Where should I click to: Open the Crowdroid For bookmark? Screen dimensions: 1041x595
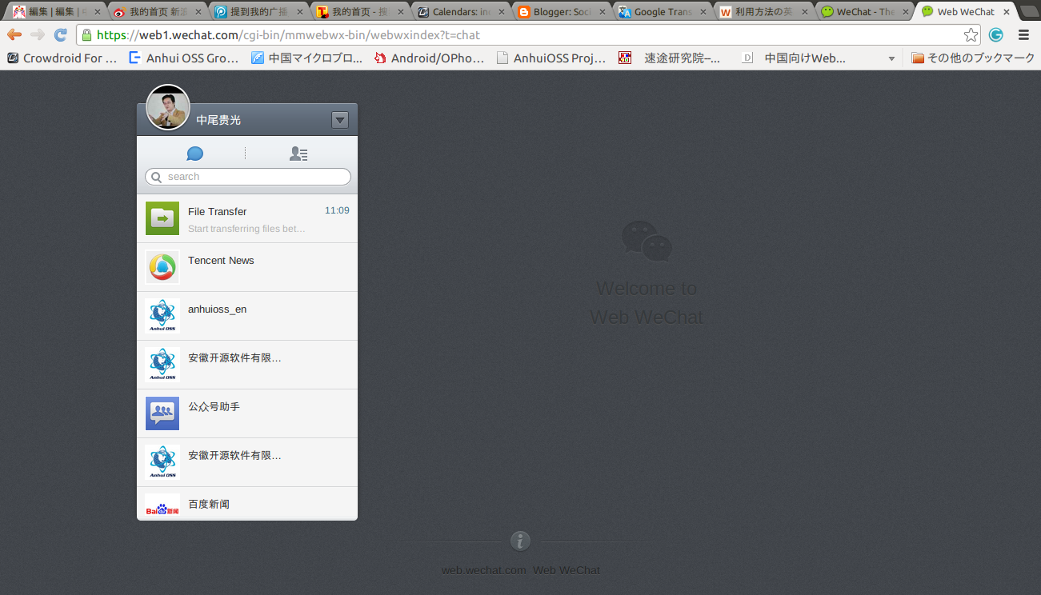pyautogui.click(x=61, y=57)
